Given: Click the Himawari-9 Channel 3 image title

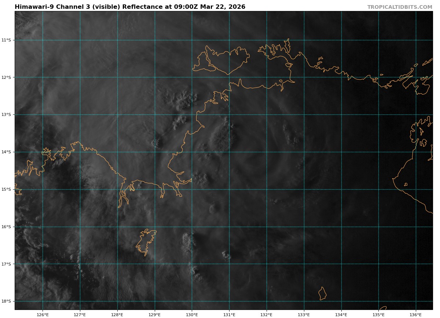Looking at the screenshot, I should pyautogui.click(x=130, y=7).
